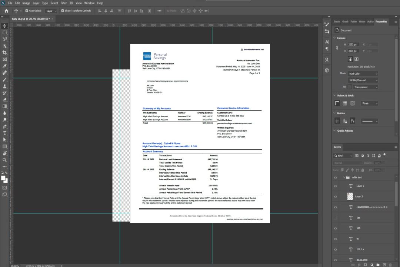This screenshot has width=400, height=267.
Task: Select the Horizontal Type tool
Action: click(x=4, y=133)
